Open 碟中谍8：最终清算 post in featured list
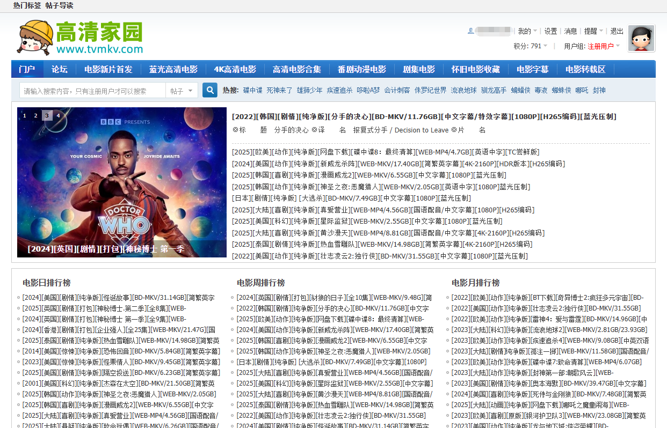Screen dimensions: 667x428 click(386, 152)
